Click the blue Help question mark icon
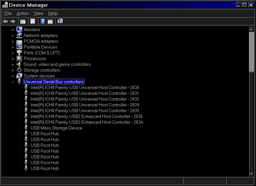The height and width of the screenshot is (186, 256). click(x=43, y=21)
